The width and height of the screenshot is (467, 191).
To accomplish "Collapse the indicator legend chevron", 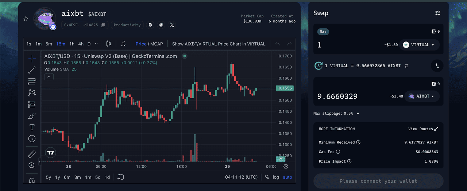I will click(x=49, y=77).
